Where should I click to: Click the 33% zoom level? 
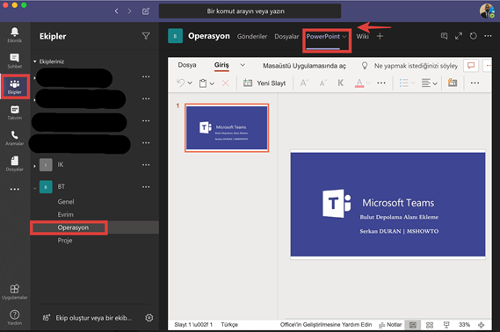coord(464,325)
